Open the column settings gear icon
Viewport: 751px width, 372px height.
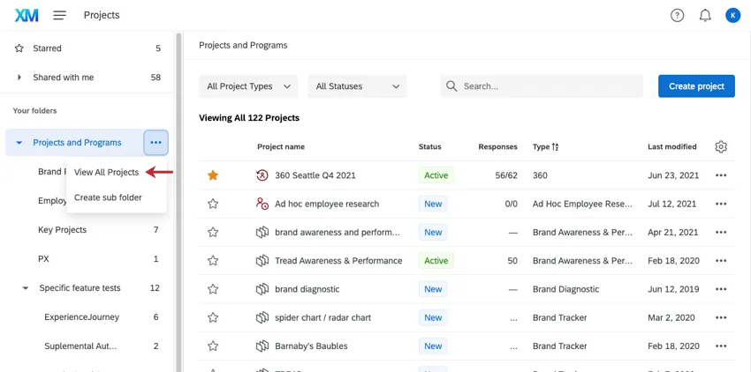pyautogui.click(x=721, y=146)
